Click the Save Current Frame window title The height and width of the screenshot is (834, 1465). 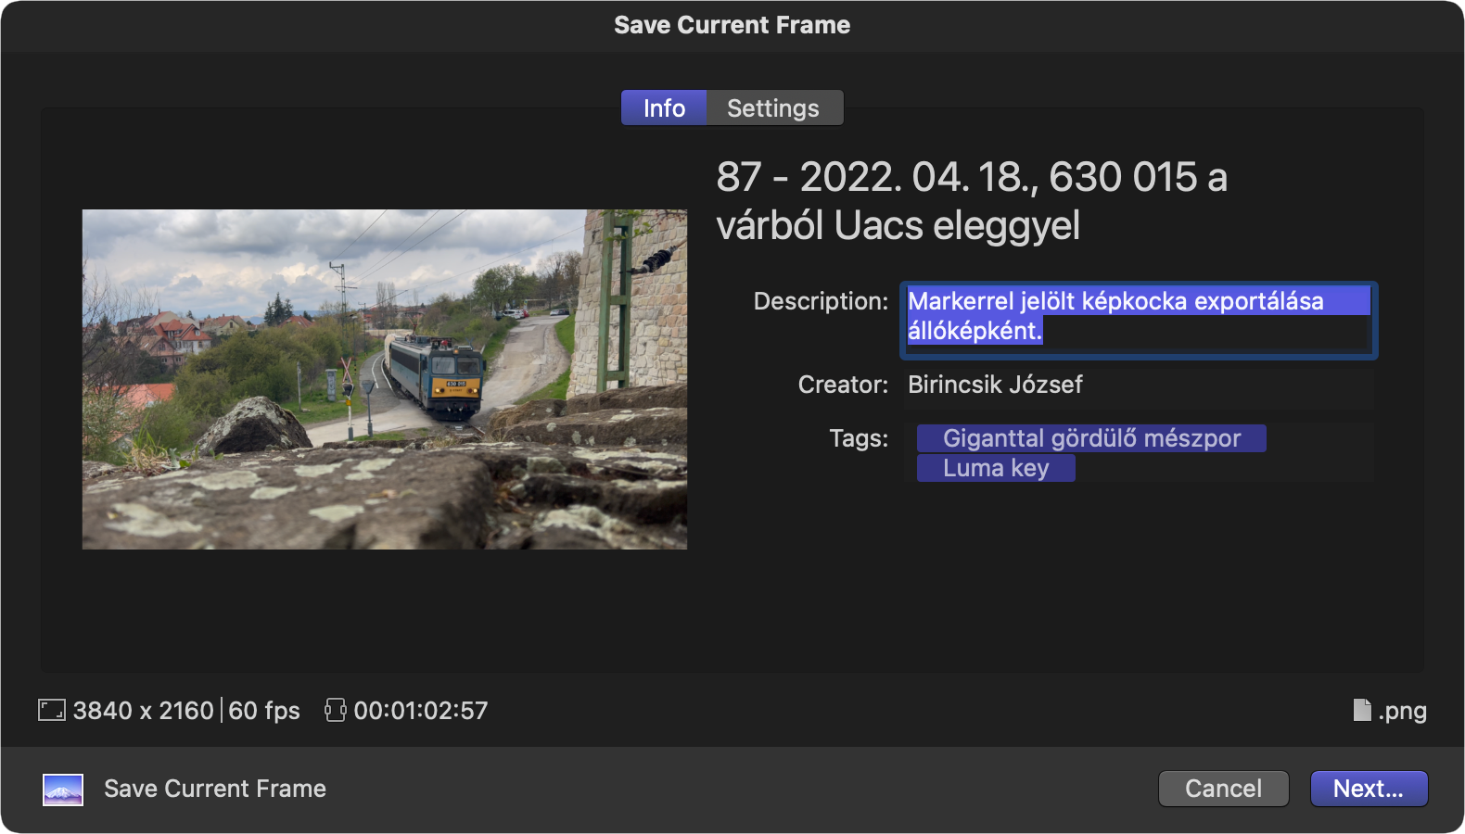coord(732,25)
